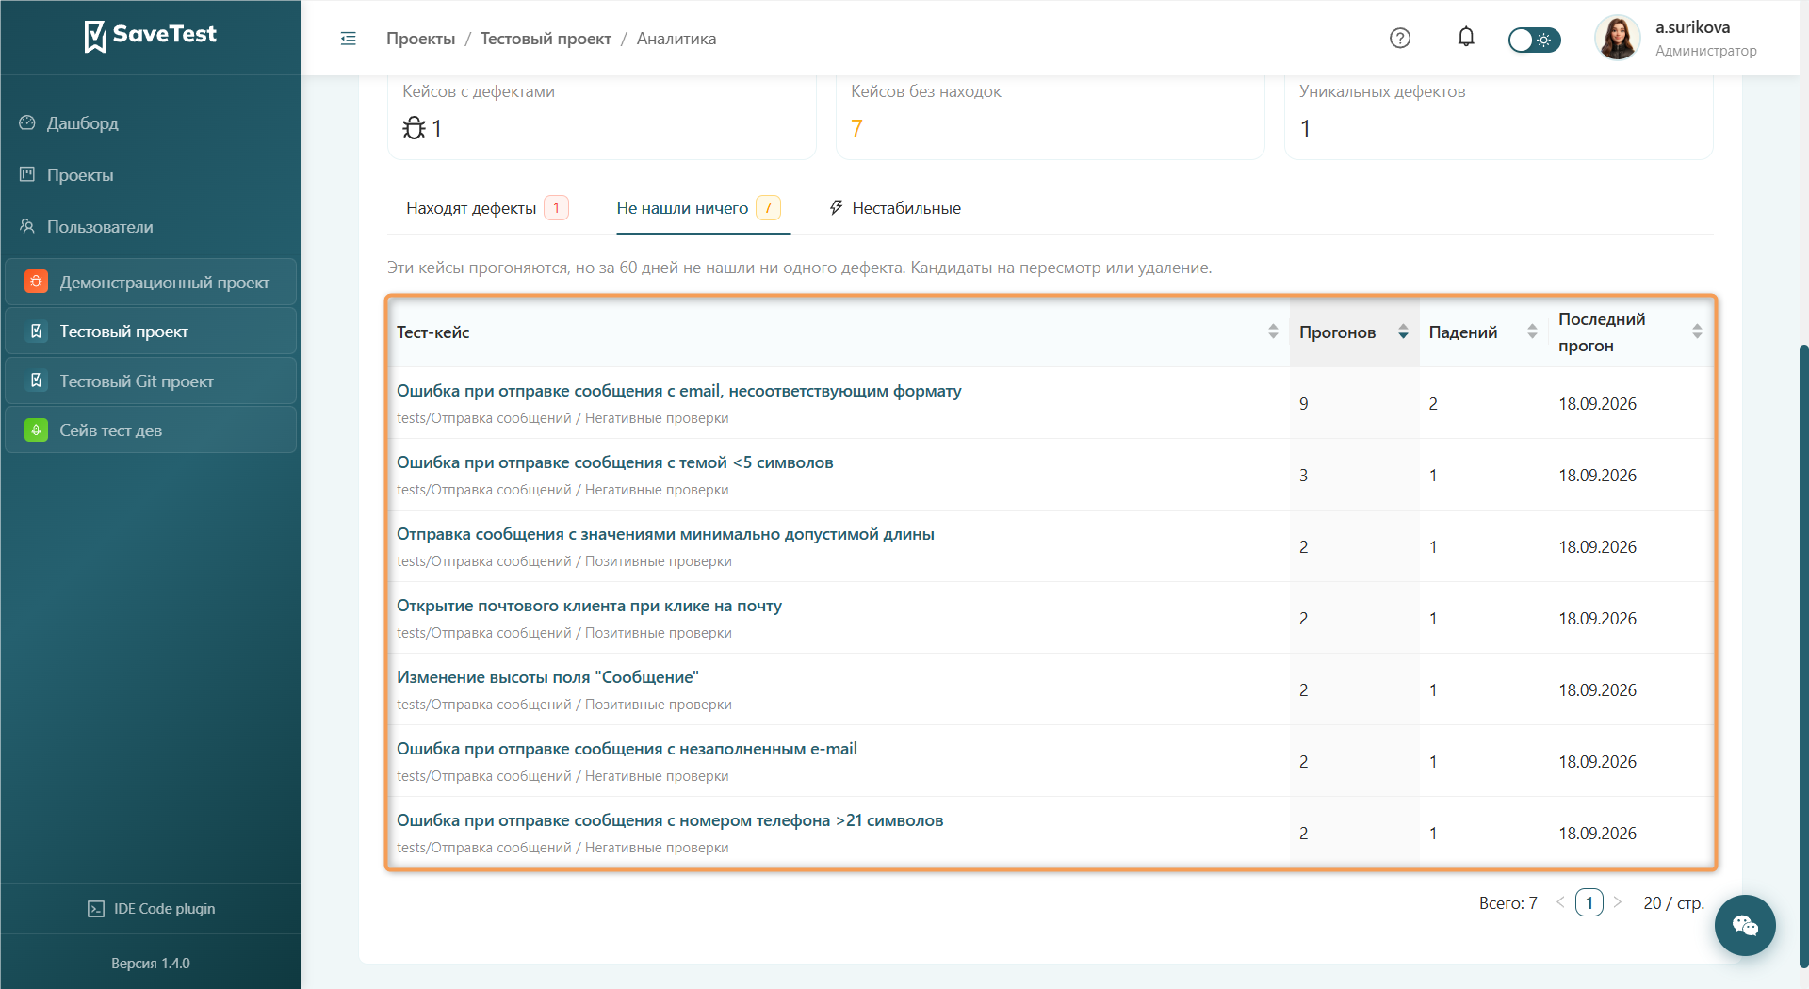
Task: Open test case with темой <5 символов
Action: (x=614, y=462)
